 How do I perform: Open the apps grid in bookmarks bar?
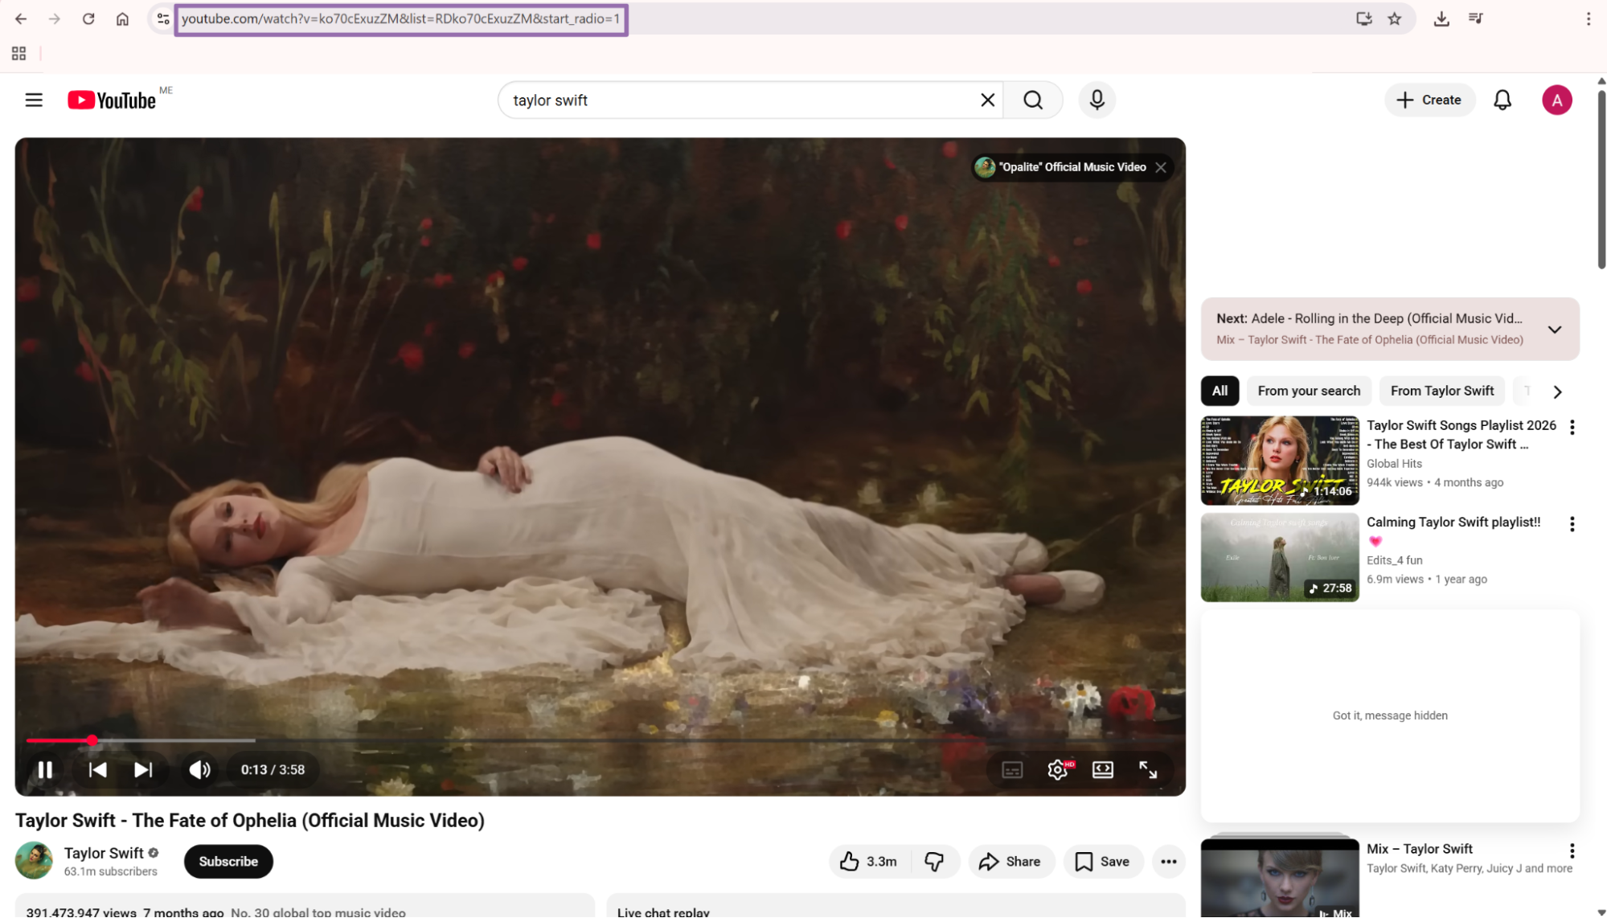click(18, 53)
